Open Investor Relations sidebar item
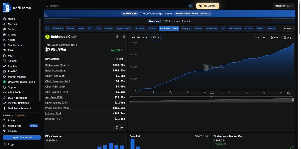301x149 pixels. 18,103
